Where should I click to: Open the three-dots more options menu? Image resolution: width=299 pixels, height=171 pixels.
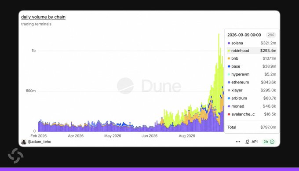238,142
